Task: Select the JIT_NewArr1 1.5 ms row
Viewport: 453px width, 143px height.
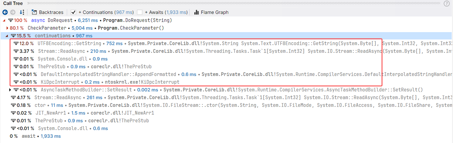Action: pyautogui.click(x=226, y=113)
